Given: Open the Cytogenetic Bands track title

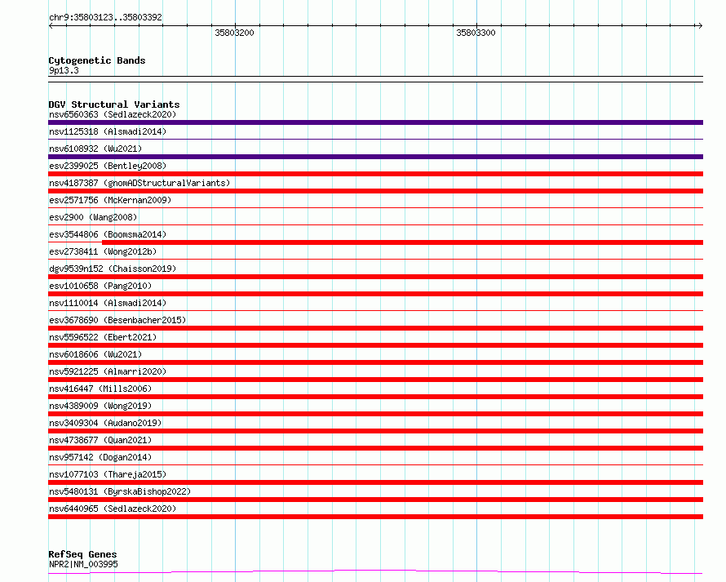Looking at the screenshot, I should pyautogui.click(x=97, y=60).
